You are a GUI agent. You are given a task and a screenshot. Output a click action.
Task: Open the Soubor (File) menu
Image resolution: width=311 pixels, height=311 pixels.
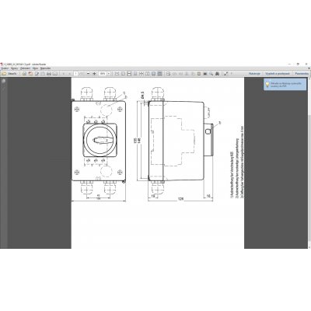[5, 68]
